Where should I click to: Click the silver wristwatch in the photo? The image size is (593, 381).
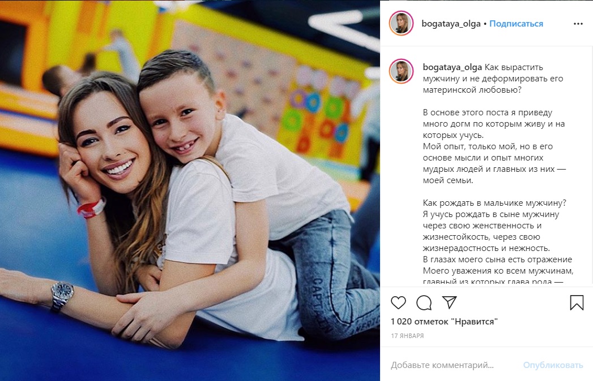point(62,296)
